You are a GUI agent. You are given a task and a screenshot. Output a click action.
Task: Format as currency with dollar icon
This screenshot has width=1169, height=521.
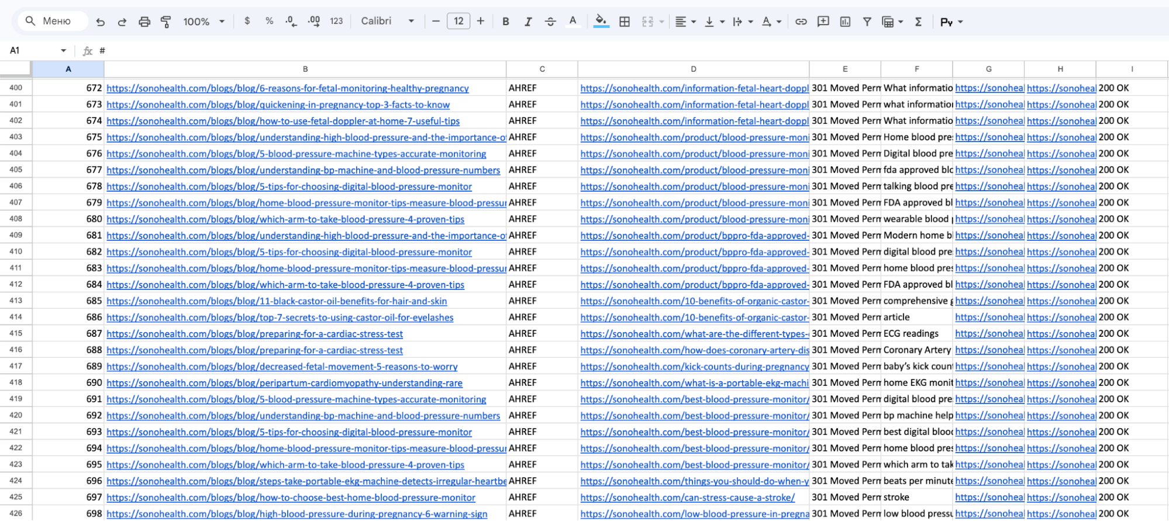(247, 21)
